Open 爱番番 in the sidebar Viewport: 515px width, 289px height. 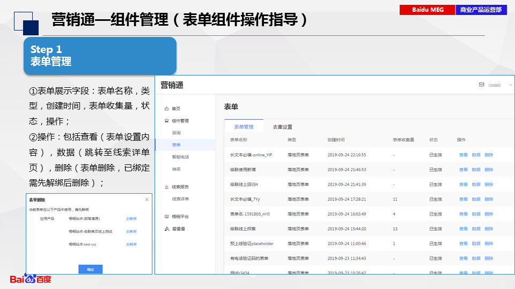(179, 229)
